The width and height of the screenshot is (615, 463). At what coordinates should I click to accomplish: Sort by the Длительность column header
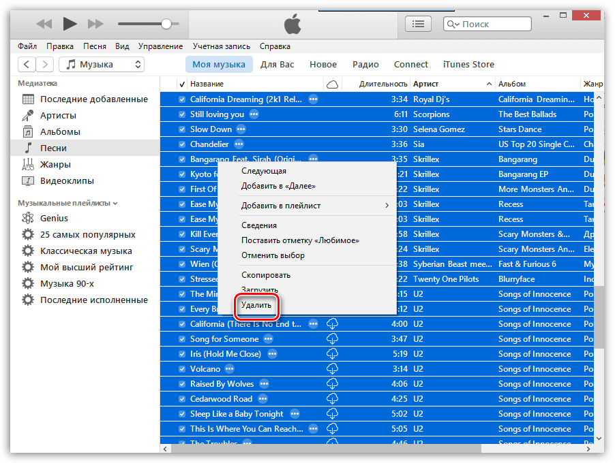click(376, 84)
